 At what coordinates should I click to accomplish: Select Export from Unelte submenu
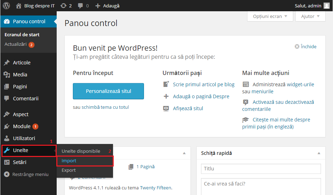click(69, 170)
